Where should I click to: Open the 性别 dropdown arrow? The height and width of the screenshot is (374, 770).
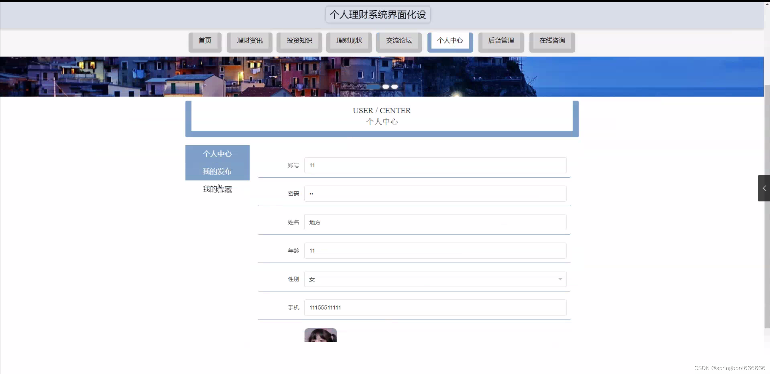(560, 279)
